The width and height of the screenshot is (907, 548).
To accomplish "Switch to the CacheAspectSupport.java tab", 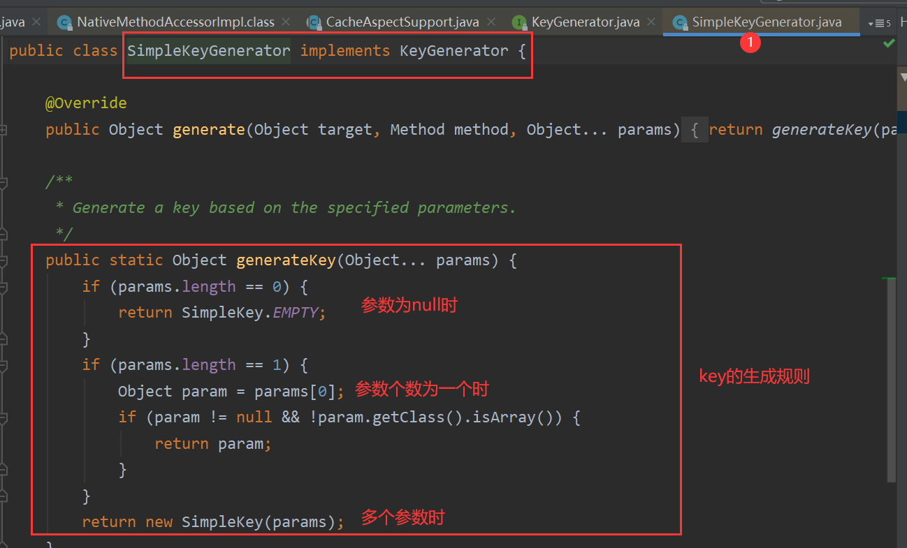I will coord(402,22).
